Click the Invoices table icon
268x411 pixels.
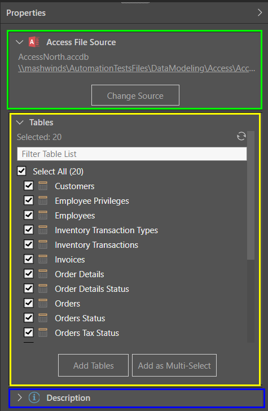point(43,260)
